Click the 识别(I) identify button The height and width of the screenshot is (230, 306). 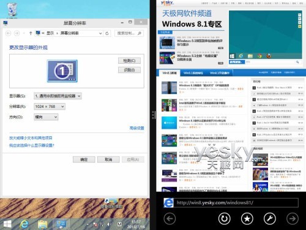point(129,70)
